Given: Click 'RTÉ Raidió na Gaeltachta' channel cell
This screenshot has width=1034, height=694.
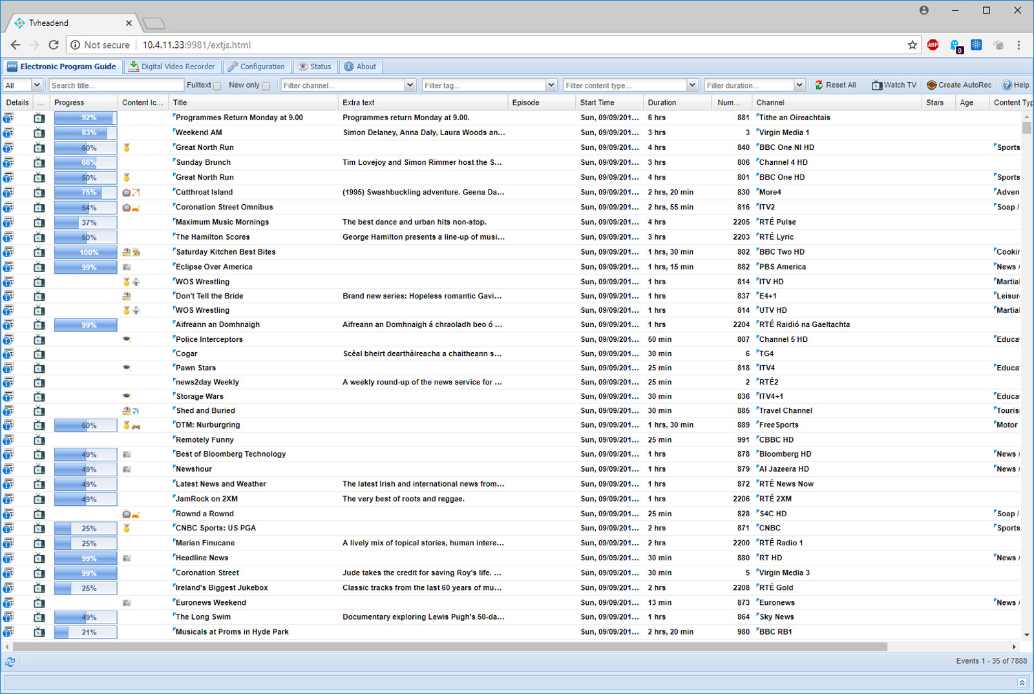Looking at the screenshot, I should click(x=804, y=324).
